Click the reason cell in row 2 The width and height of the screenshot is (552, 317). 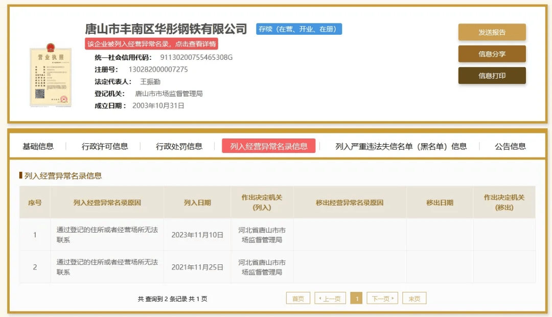tap(107, 267)
